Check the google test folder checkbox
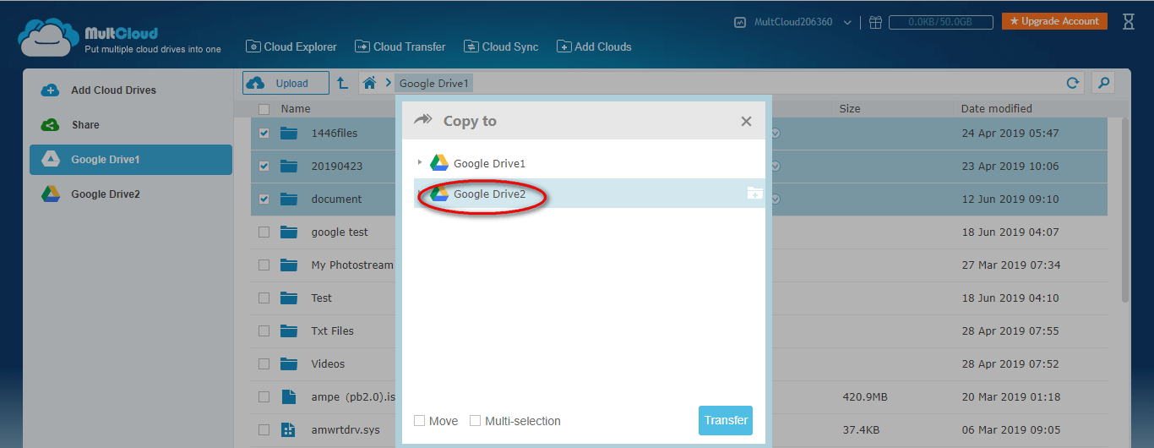Viewport: 1154px width, 448px height. point(264,232)
